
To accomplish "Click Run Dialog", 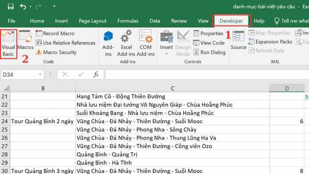I will tap(209, 52).
